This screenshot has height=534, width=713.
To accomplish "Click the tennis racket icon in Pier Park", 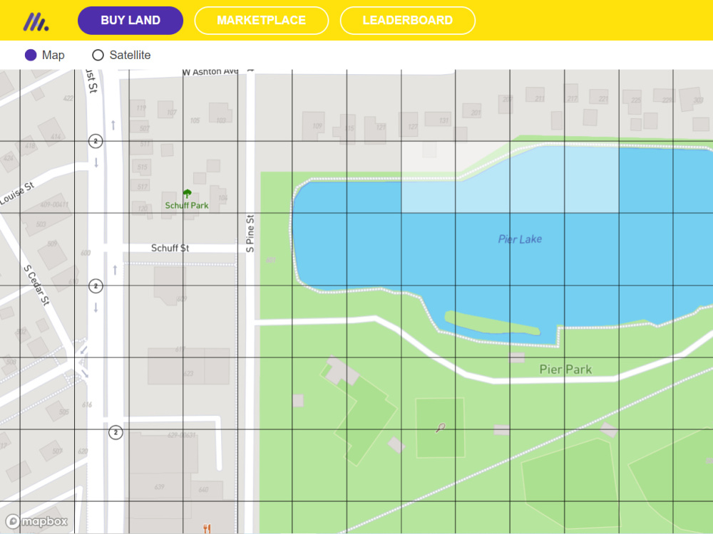I will (440, 428).
